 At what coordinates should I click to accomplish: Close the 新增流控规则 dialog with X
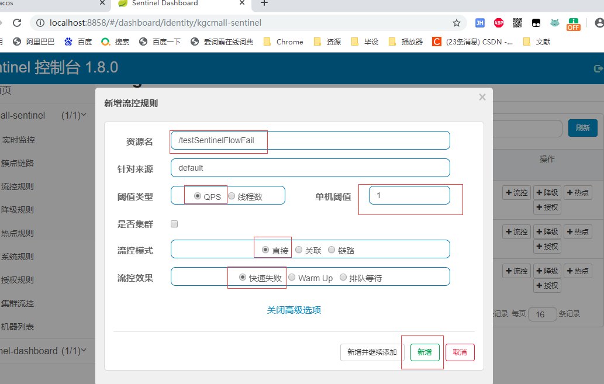[482, 97]
